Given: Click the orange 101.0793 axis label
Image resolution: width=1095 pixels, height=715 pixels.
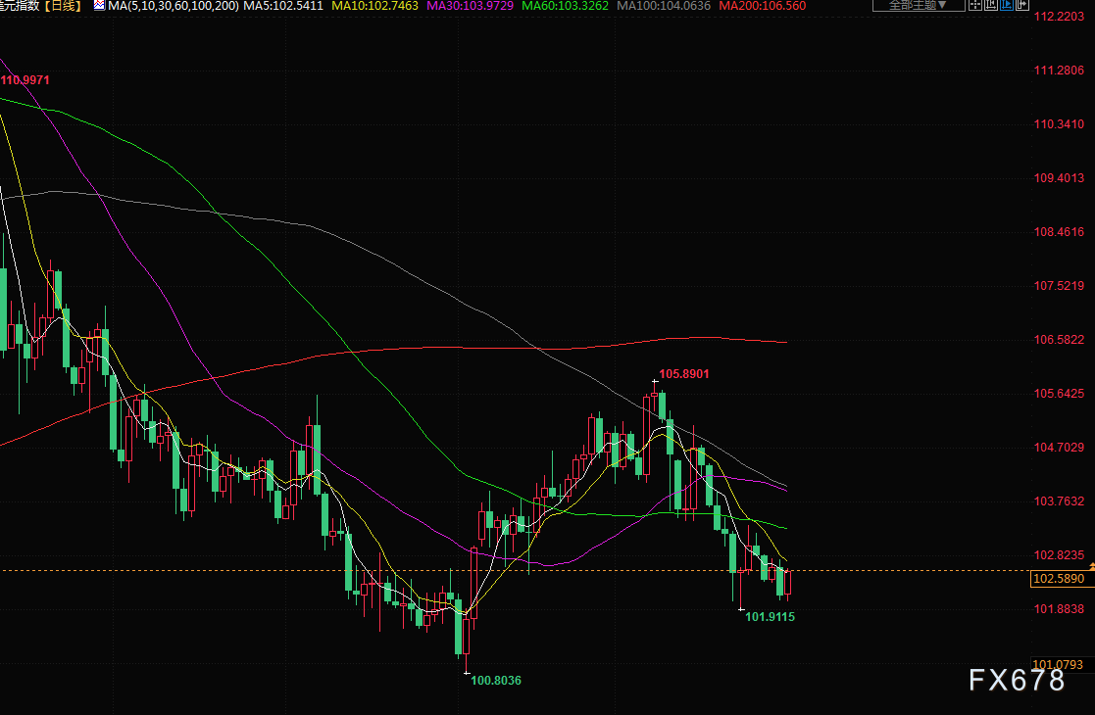Looking at the screenshot, I should click(1058, 665).
